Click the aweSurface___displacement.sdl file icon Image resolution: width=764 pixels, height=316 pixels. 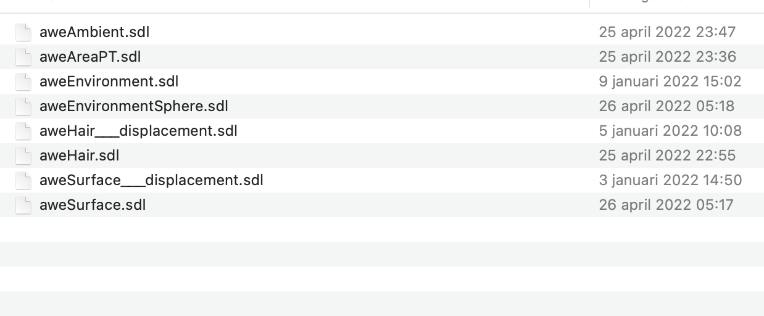(23, 180)
